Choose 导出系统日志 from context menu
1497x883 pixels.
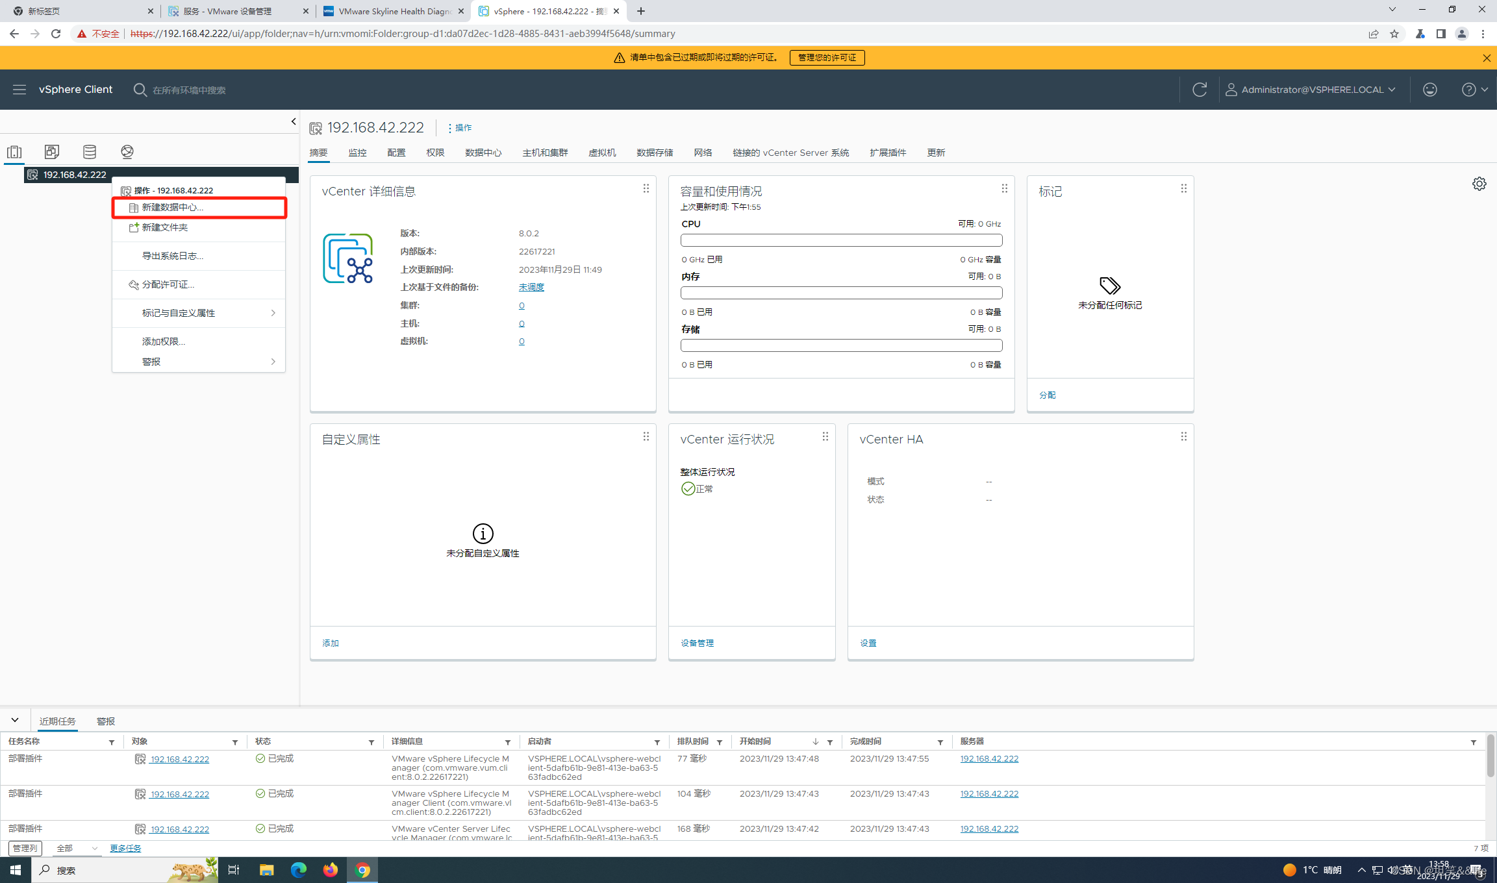click(199, 256)
